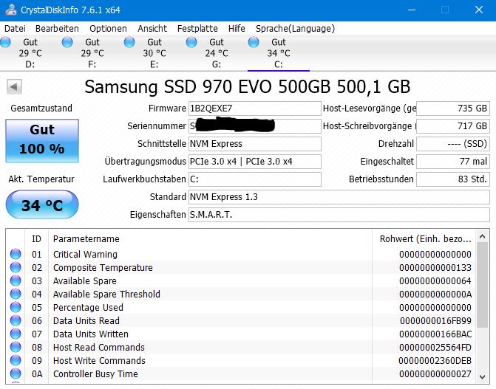Open the Hilfe menu

point(237,29)
